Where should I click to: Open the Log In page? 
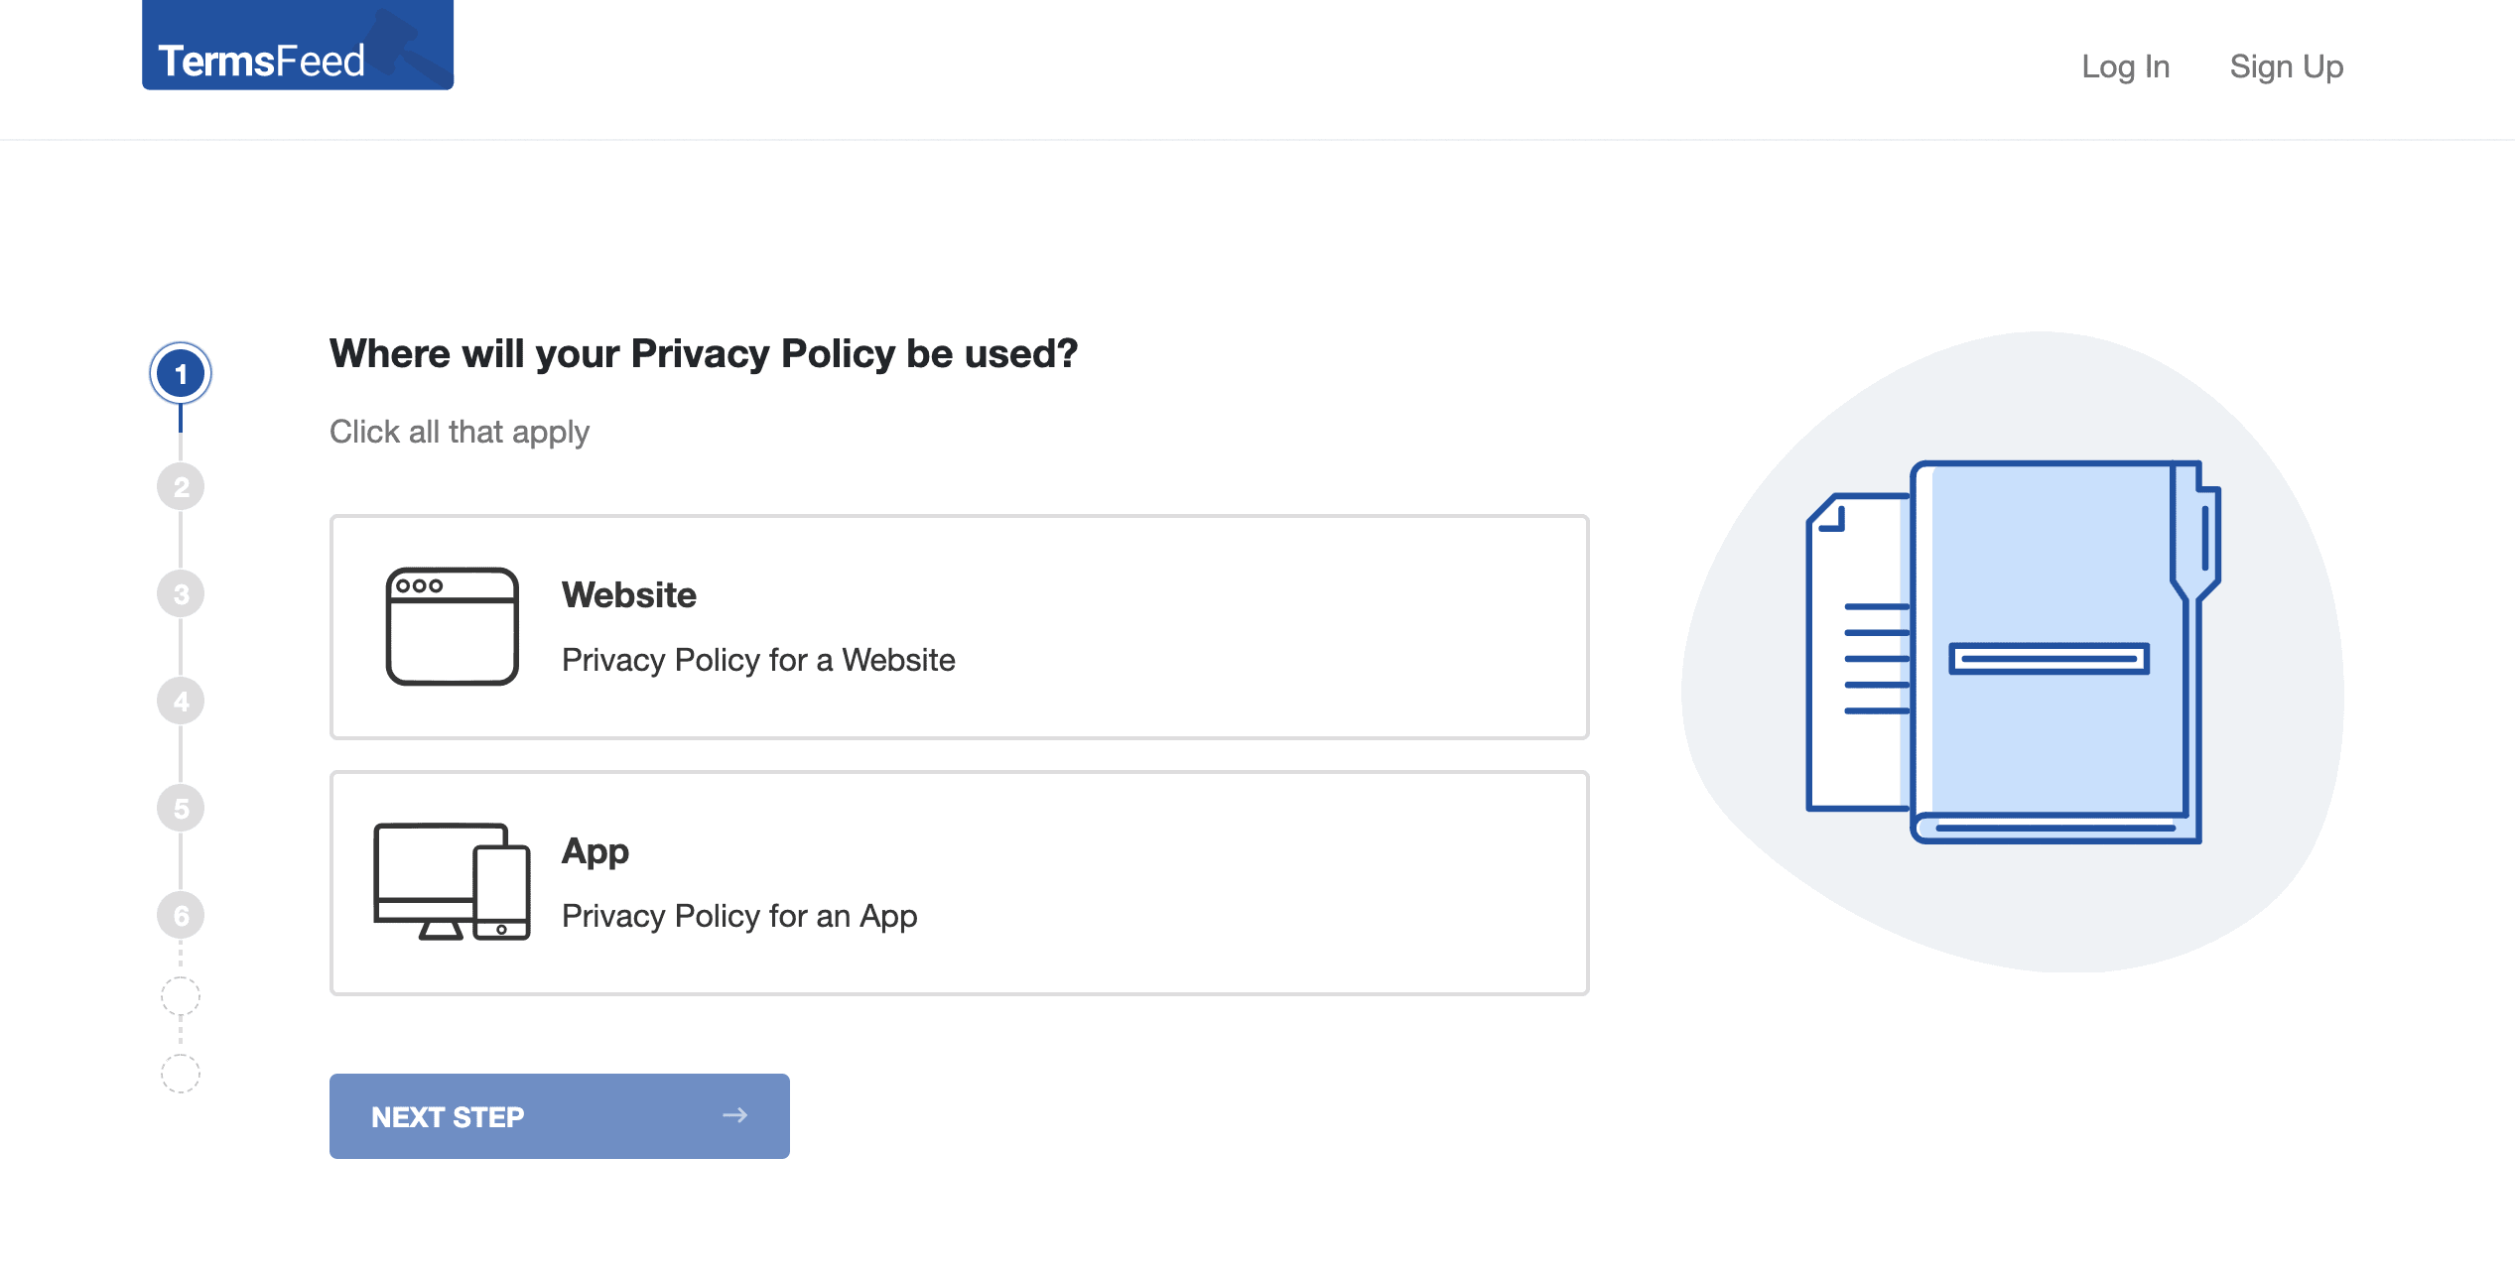pos(2125,66)
